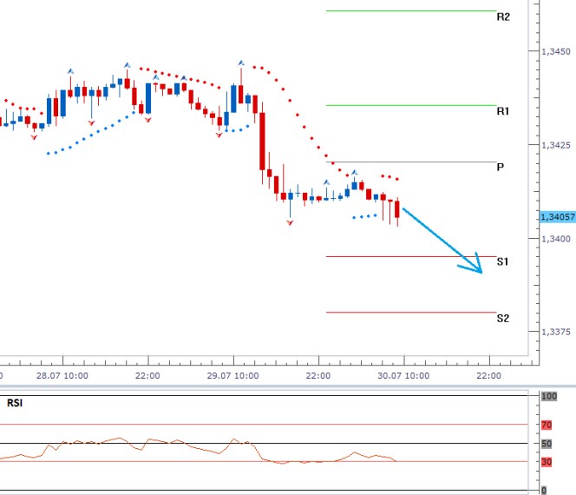Click the RSI indicator title
This screenshot has width=576, height=495.
click(15, 403)
